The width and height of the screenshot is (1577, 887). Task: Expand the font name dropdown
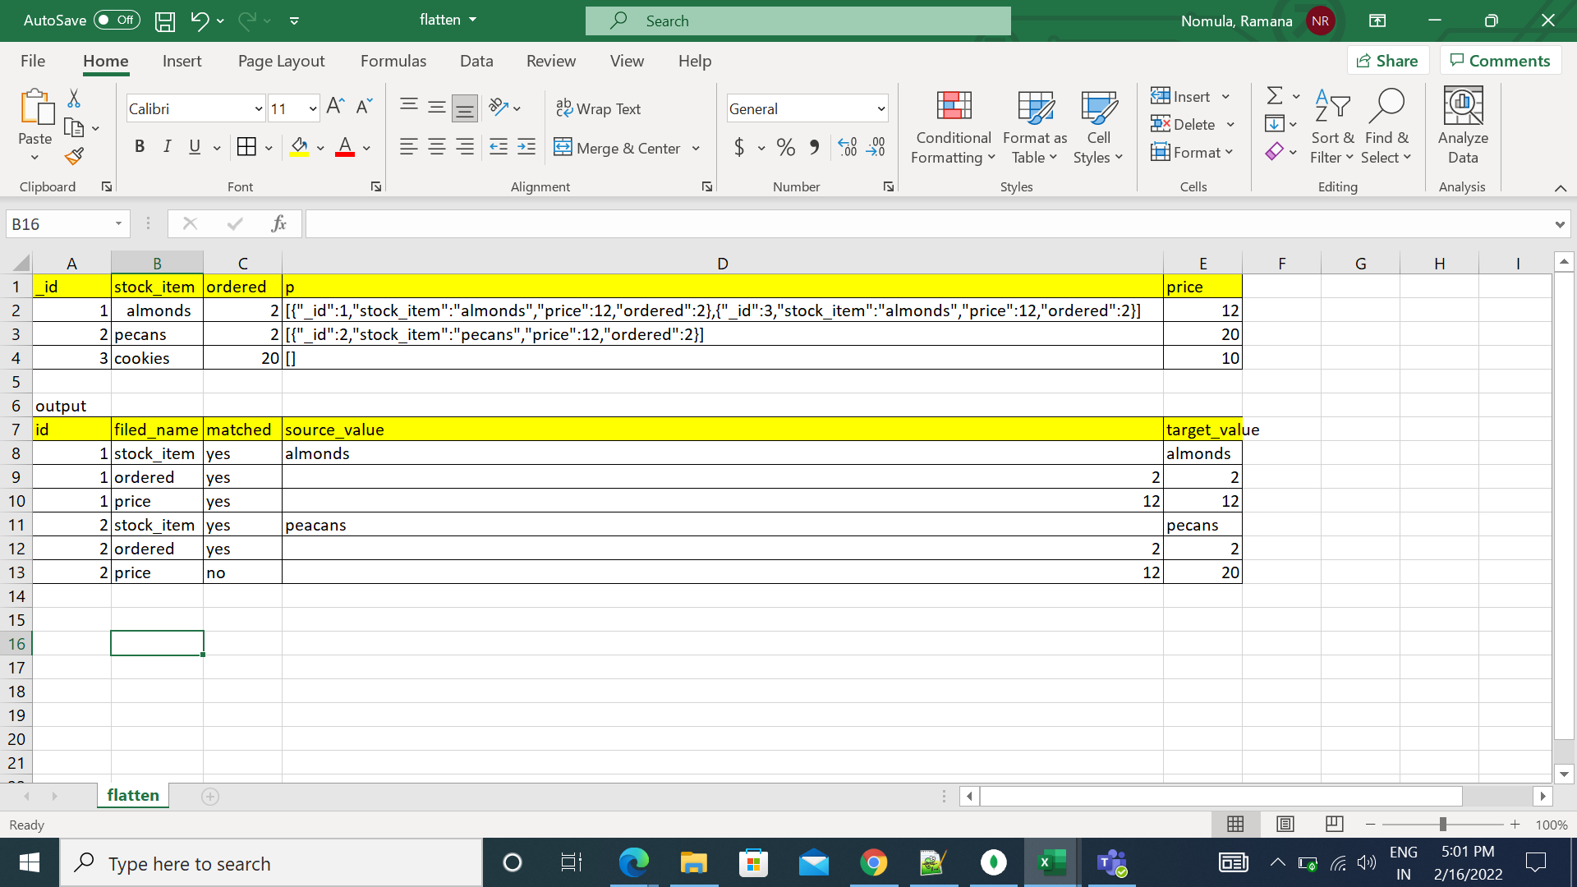click(x=258, y=108)
